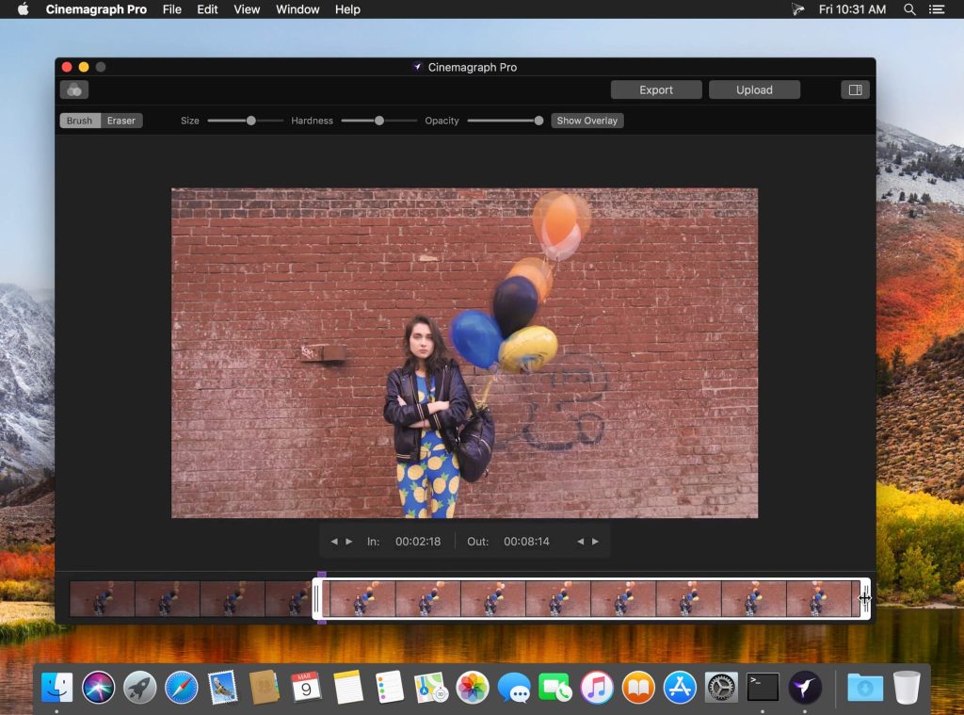This screenshot has width=964, height=715.
Task: Click the Cinemagraph Pro icon in the Dock
Action: (805, 688)
